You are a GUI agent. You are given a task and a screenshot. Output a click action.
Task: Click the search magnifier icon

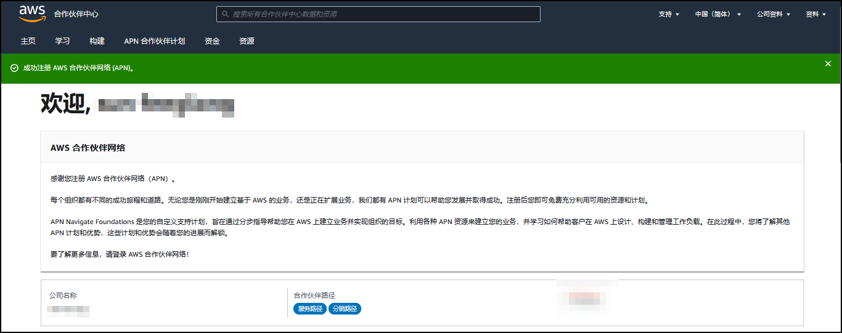[x=224, y=14]
